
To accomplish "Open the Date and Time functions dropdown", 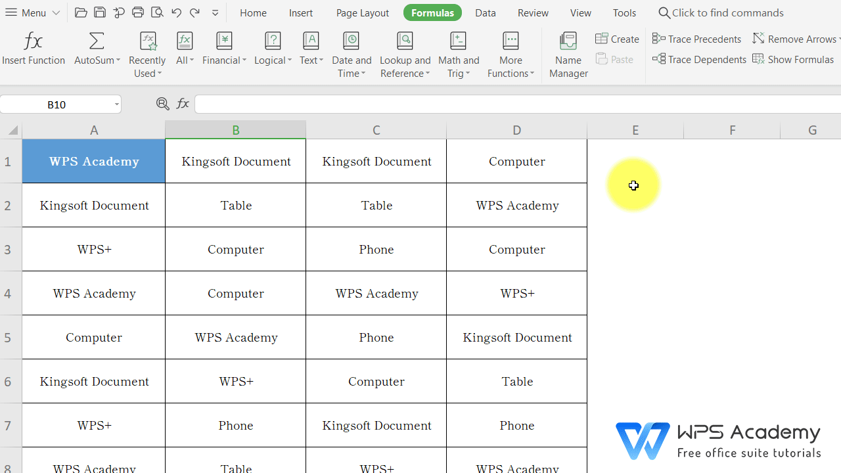I will click(352, 53).
